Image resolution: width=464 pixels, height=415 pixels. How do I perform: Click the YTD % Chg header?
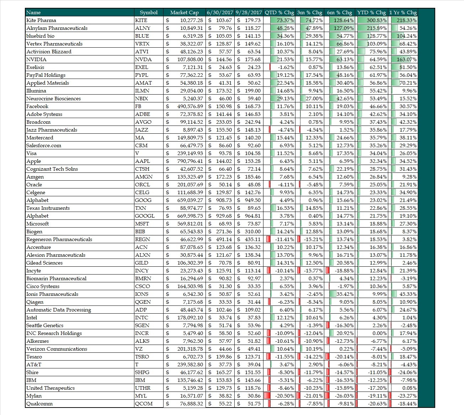(372, 12)
